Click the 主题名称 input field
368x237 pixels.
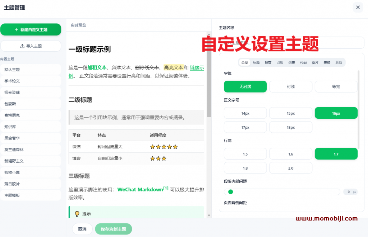click(x=291, y=42)
